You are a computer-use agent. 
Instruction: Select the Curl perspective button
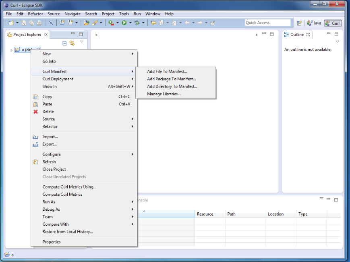coord(333,23)
